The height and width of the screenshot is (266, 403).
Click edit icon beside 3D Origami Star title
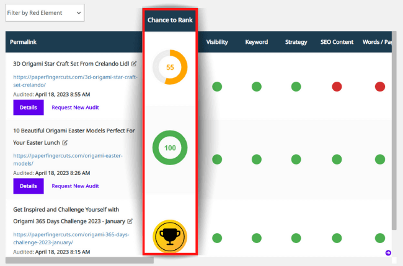click(x=135, y=64)
